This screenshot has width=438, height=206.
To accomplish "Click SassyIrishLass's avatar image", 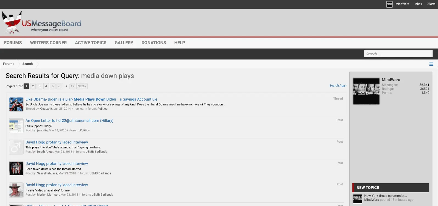I will [x=16, y=169].
